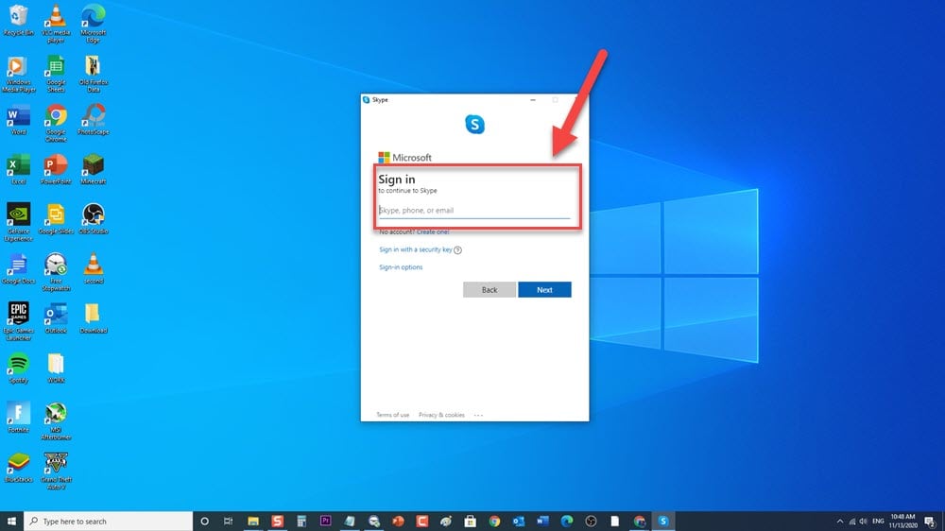The height and width of the screenshot is (531, 945).
Task: Select the OBS Studio desktop icon
Action: click(x=94, y=219)
